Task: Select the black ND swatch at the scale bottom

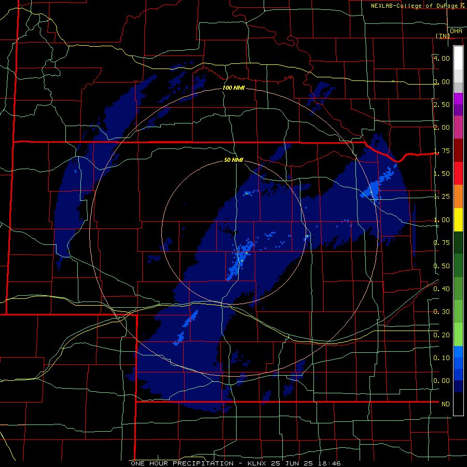Action: pos(458,404)
